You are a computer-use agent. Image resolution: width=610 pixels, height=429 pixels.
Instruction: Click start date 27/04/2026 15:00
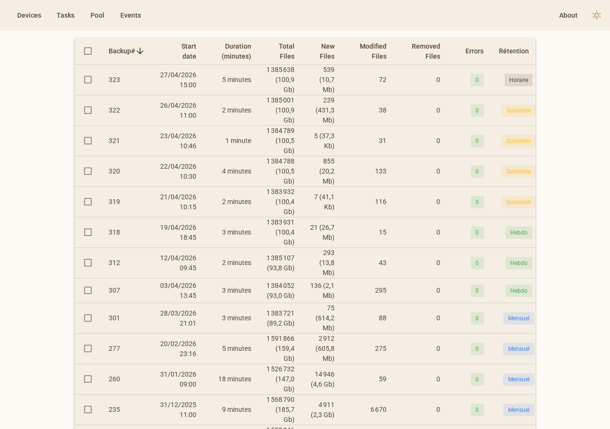(x=178, y=80)
